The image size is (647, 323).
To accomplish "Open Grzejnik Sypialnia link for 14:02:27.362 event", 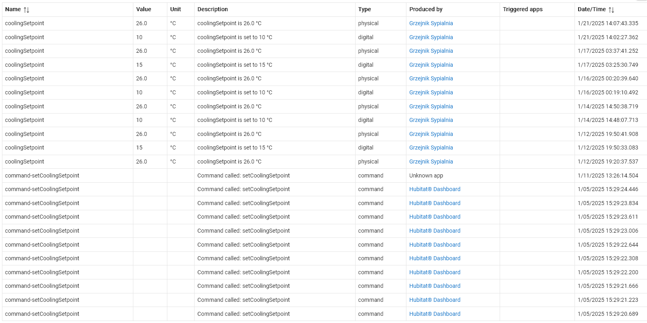I will click(x=431, y=37).
